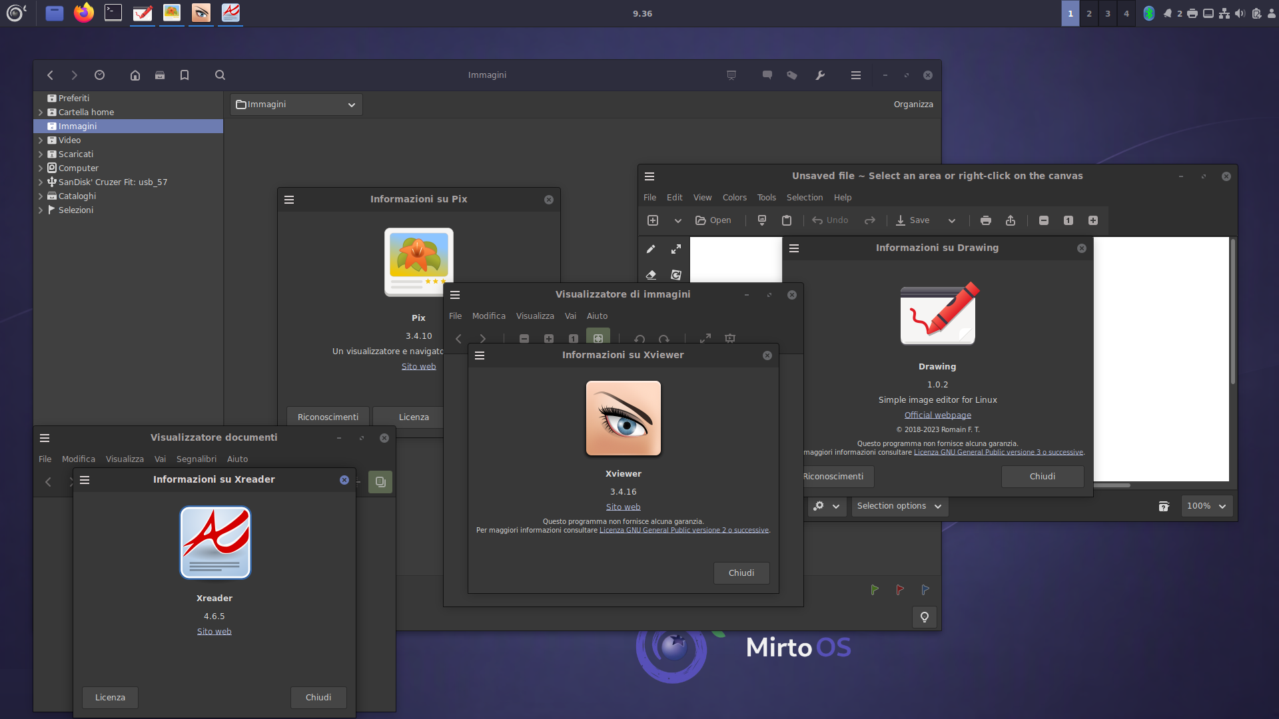
Task: Click the red flag icon in Pix
Action: 900,590
